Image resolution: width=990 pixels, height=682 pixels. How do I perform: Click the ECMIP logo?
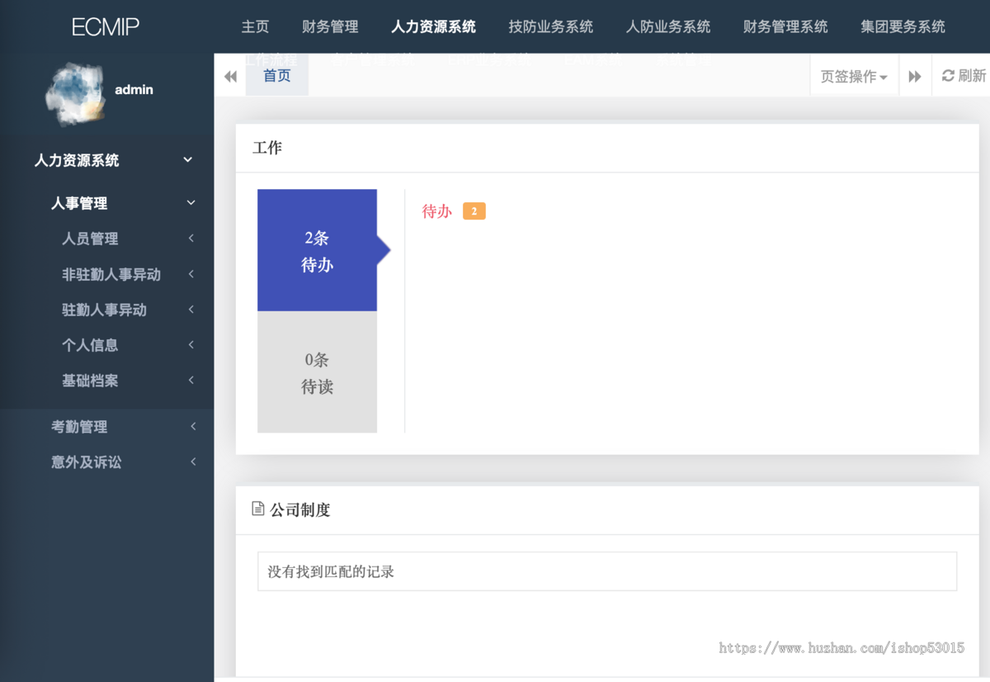(106, 26)
